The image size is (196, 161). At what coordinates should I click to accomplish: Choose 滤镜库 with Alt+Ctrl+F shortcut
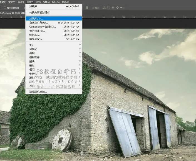[x=54, y=6]
